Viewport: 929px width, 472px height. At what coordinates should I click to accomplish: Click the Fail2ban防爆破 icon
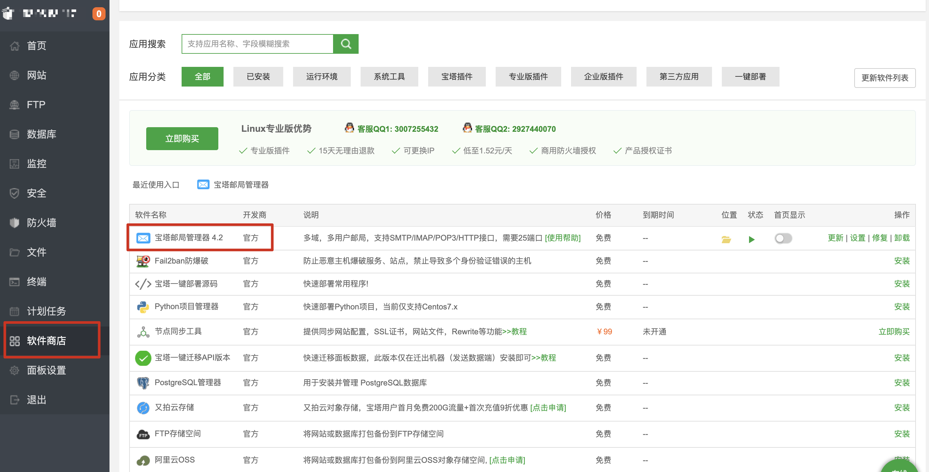pyautogui.click(x=143, y=261)
